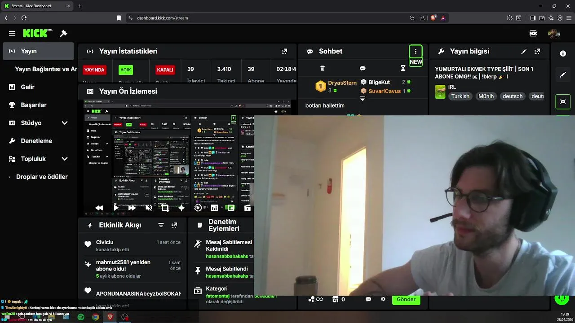Open Brave browser from taskbar

pos(111,317)
